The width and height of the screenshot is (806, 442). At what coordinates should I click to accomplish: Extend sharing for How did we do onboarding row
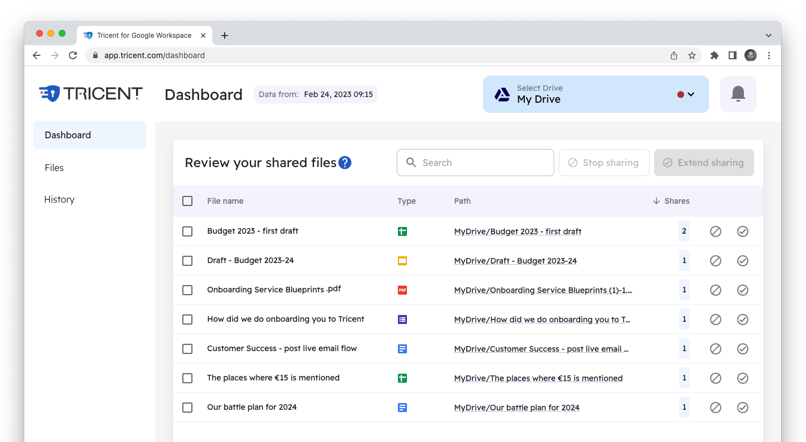[743, 320]
